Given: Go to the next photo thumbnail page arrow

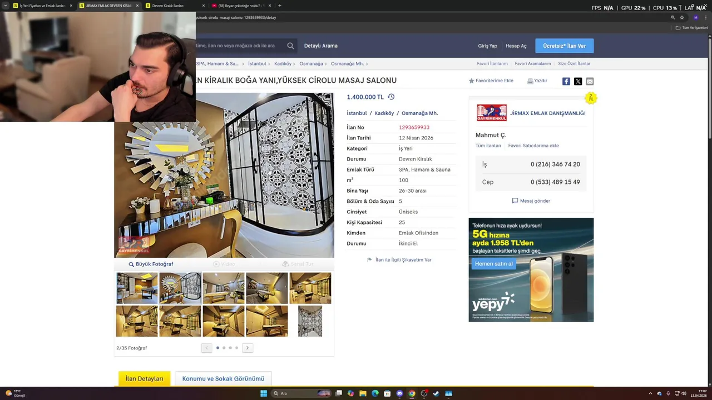Looking at the screenshot, I should tap(248, 348).
